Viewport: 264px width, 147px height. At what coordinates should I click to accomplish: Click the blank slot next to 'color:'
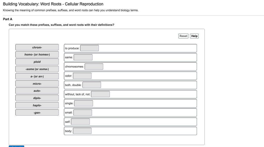(x=82, y=76)
